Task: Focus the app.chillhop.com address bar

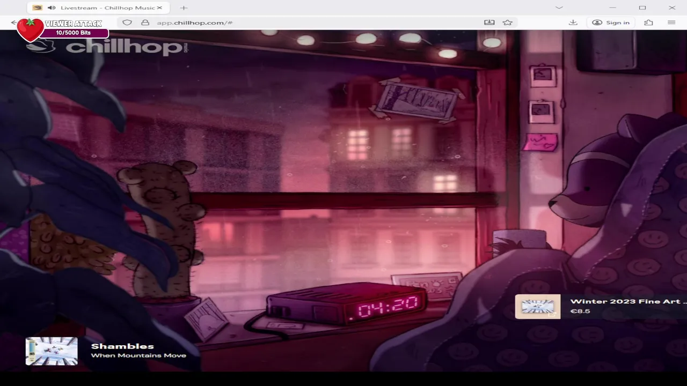Action: (317, 23)
